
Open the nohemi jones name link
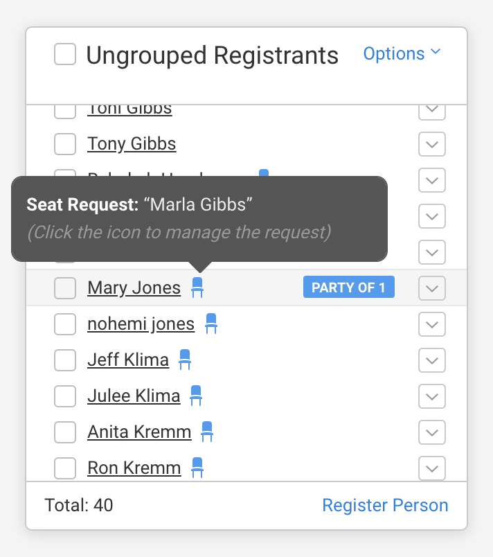click(141, 324)
